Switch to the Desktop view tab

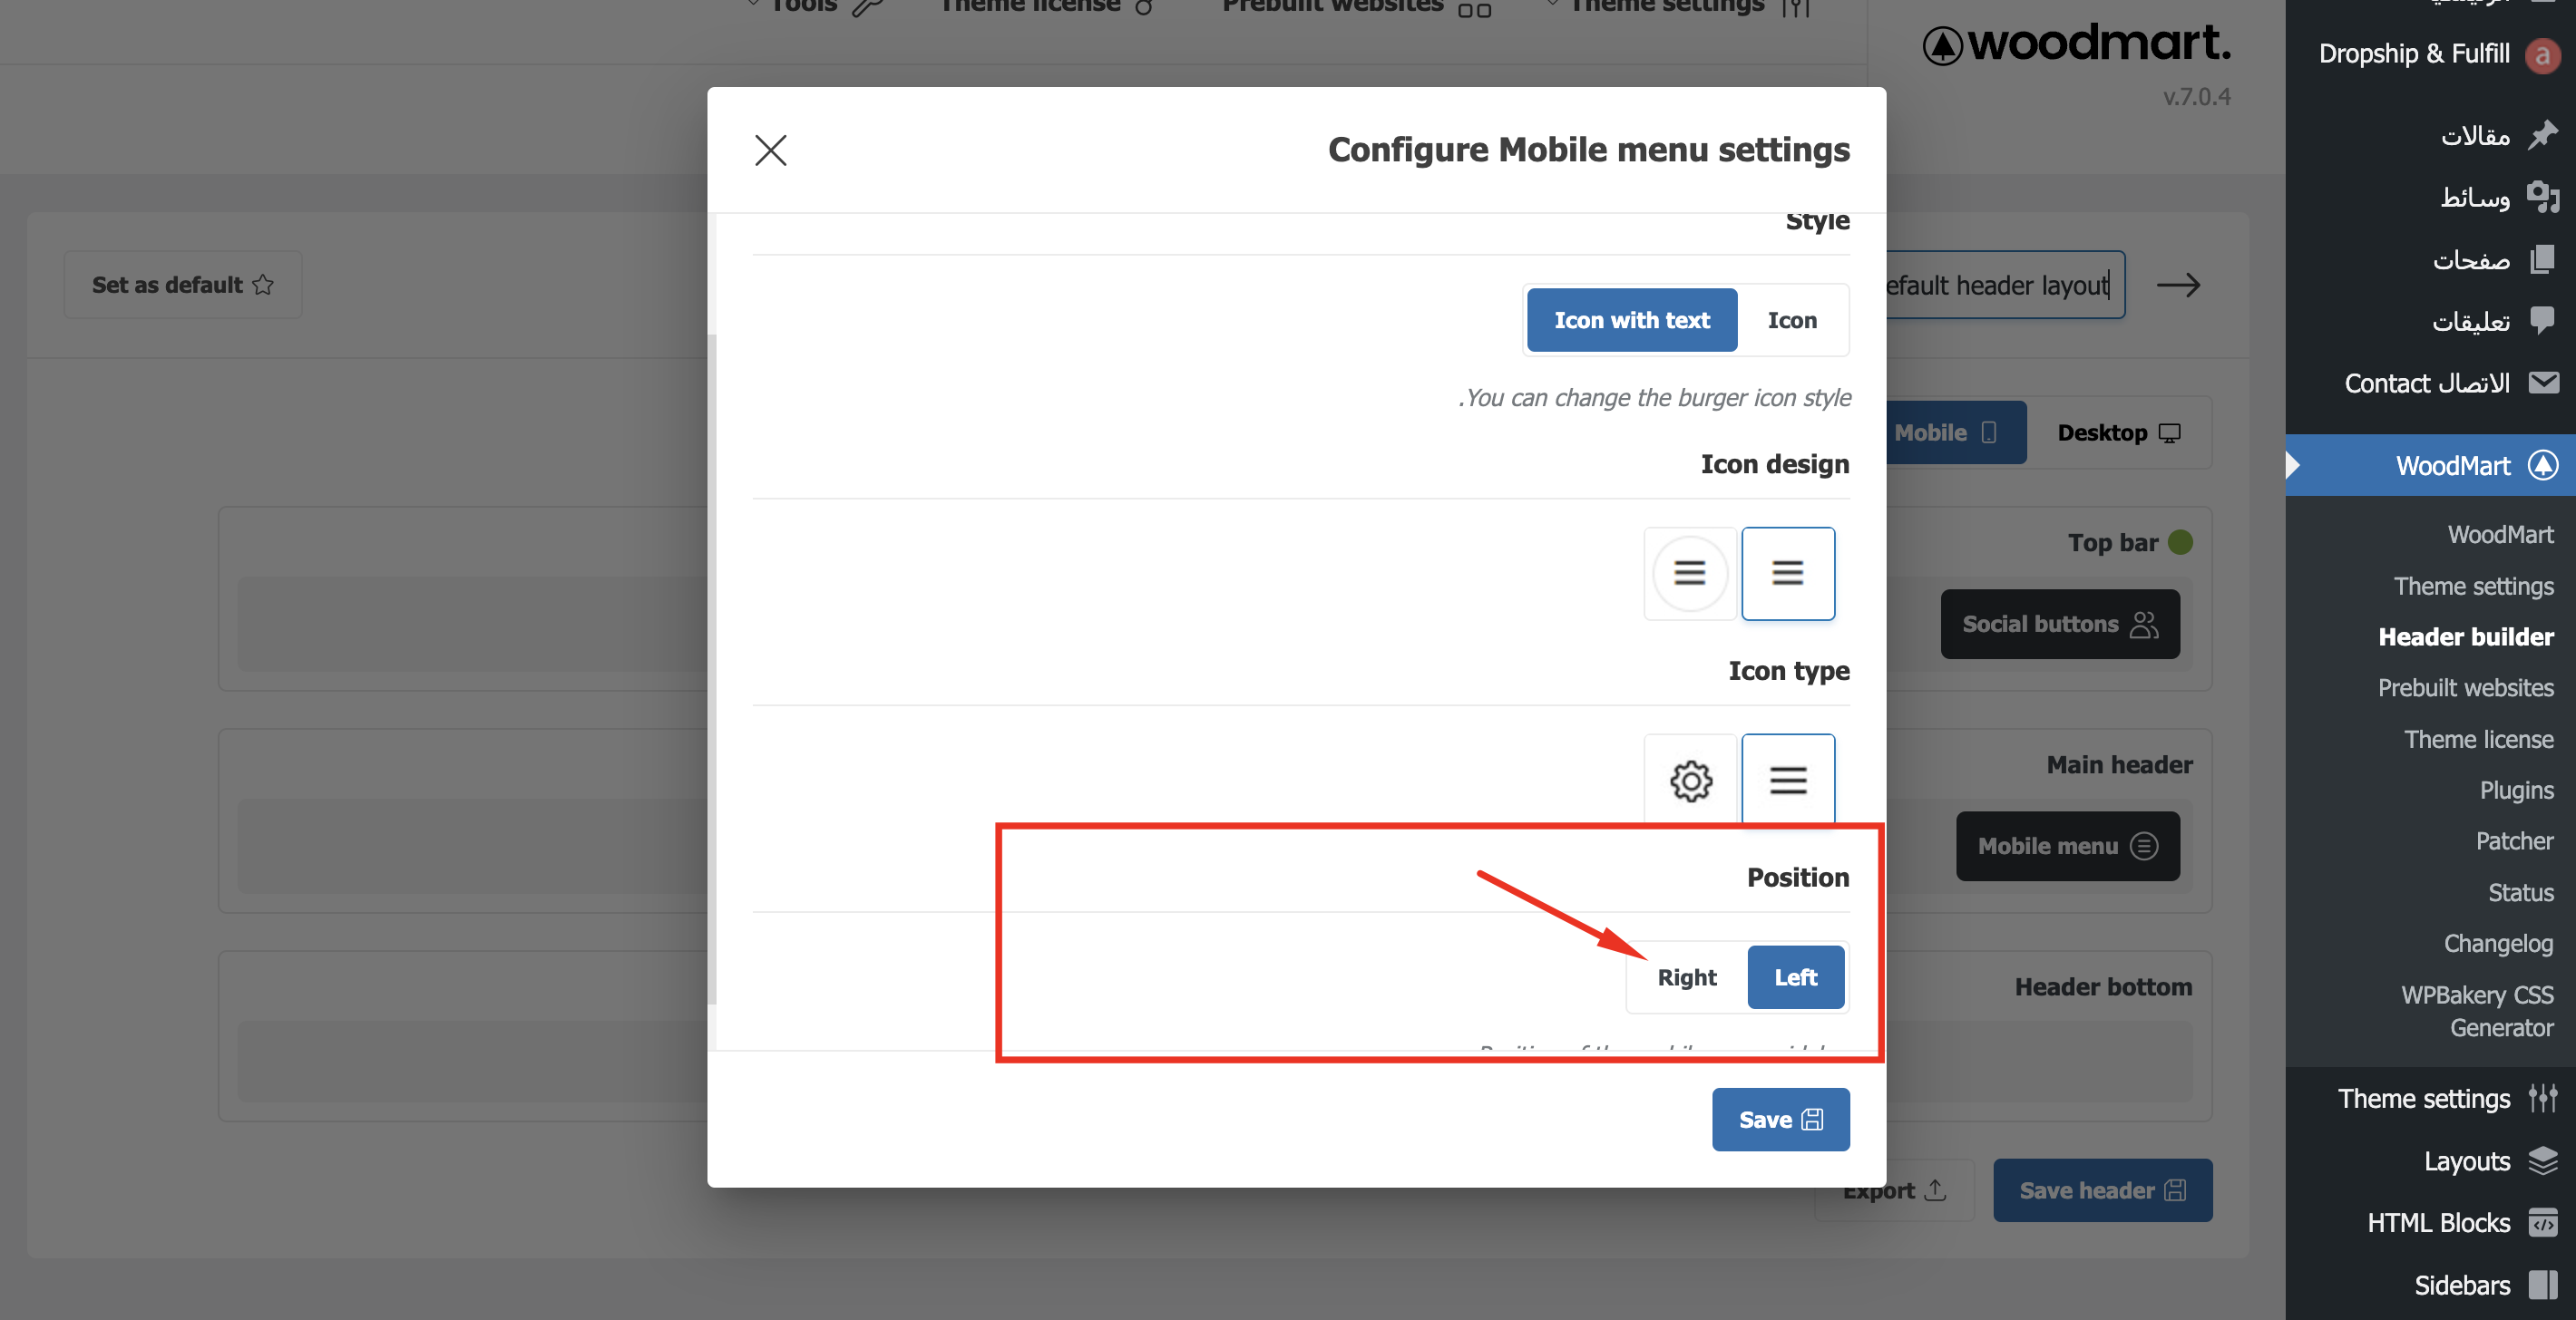(2118, 432)
